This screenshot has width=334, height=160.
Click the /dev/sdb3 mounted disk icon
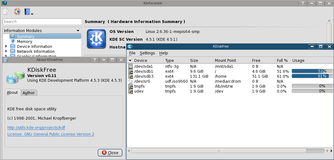point(131,76)
